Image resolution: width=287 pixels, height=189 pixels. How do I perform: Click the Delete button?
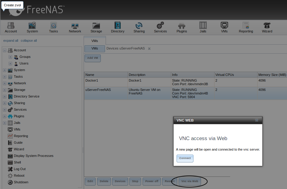[x=104, y=181]
